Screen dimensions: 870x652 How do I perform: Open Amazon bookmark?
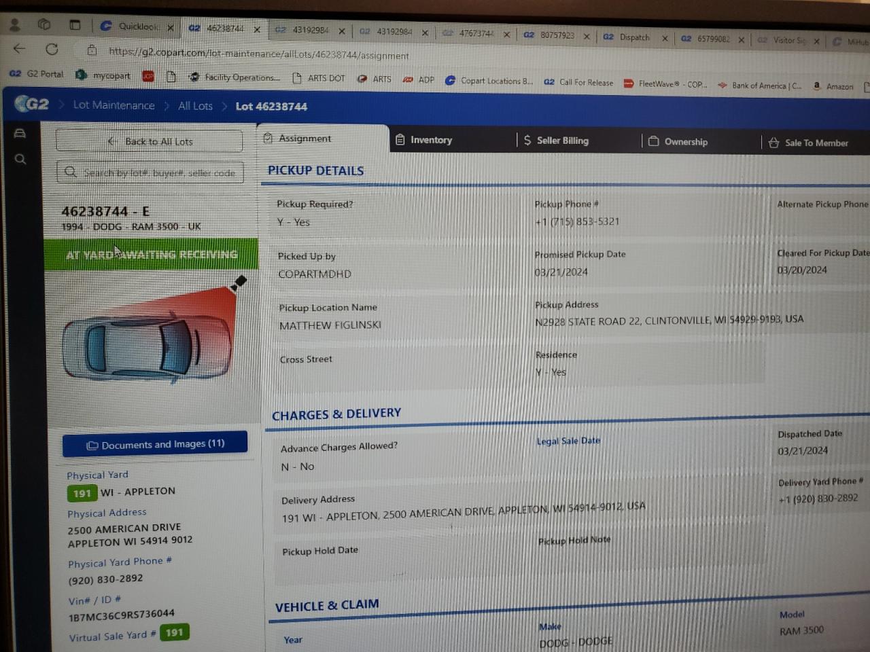click(x=833, y=86)
